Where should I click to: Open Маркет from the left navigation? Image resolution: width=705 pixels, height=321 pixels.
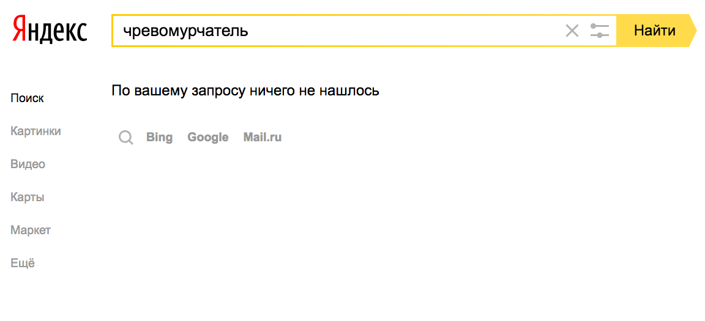(31, 231)
